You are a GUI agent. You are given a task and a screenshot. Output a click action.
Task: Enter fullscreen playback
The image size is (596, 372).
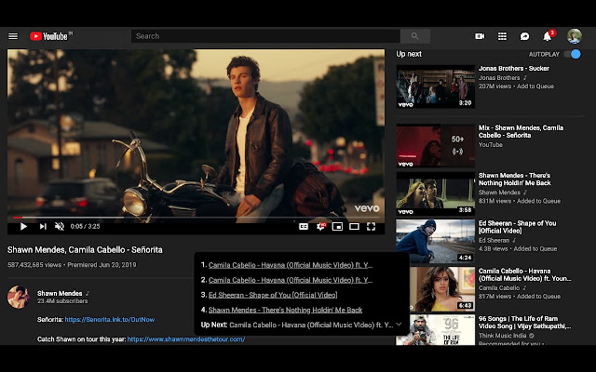pyautogui.click(x=370, y=226)
